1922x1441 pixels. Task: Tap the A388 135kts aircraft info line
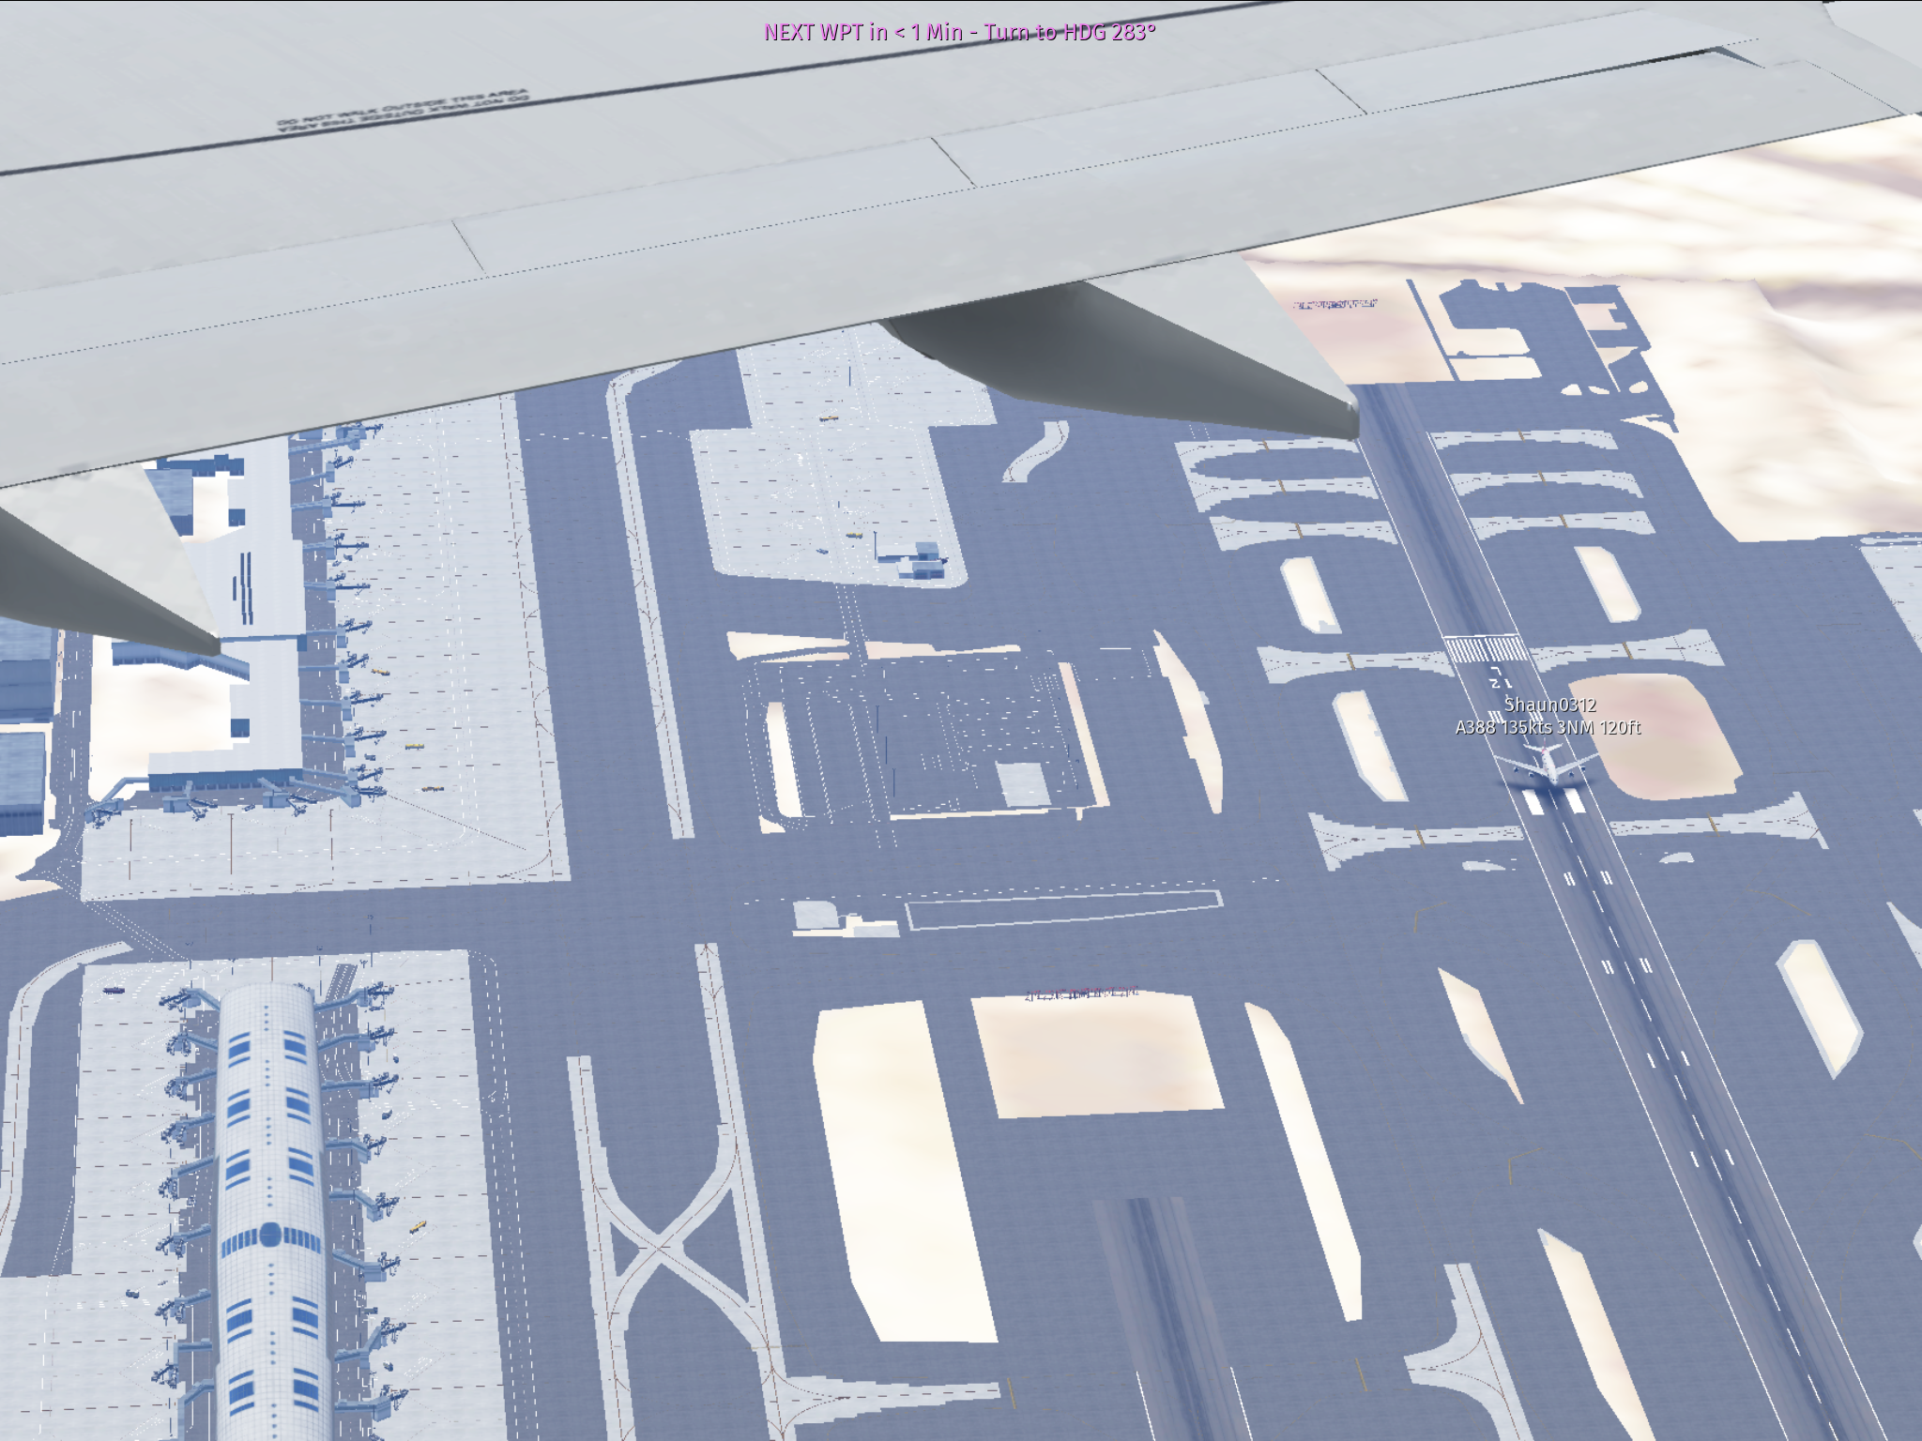1548,727
